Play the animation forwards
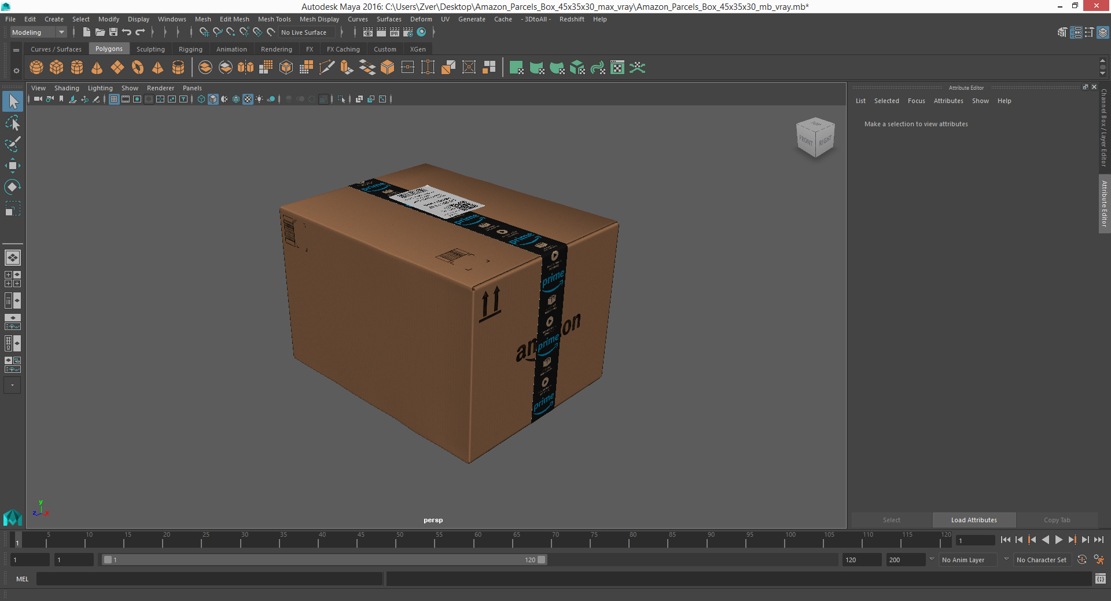Image resolution: width=1111 pixels, height=601 pixels. click(x=1058, y=540)
